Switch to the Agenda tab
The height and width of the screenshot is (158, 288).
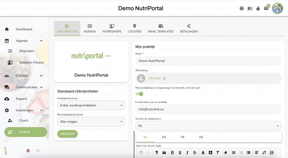click(x=90, y=28)
